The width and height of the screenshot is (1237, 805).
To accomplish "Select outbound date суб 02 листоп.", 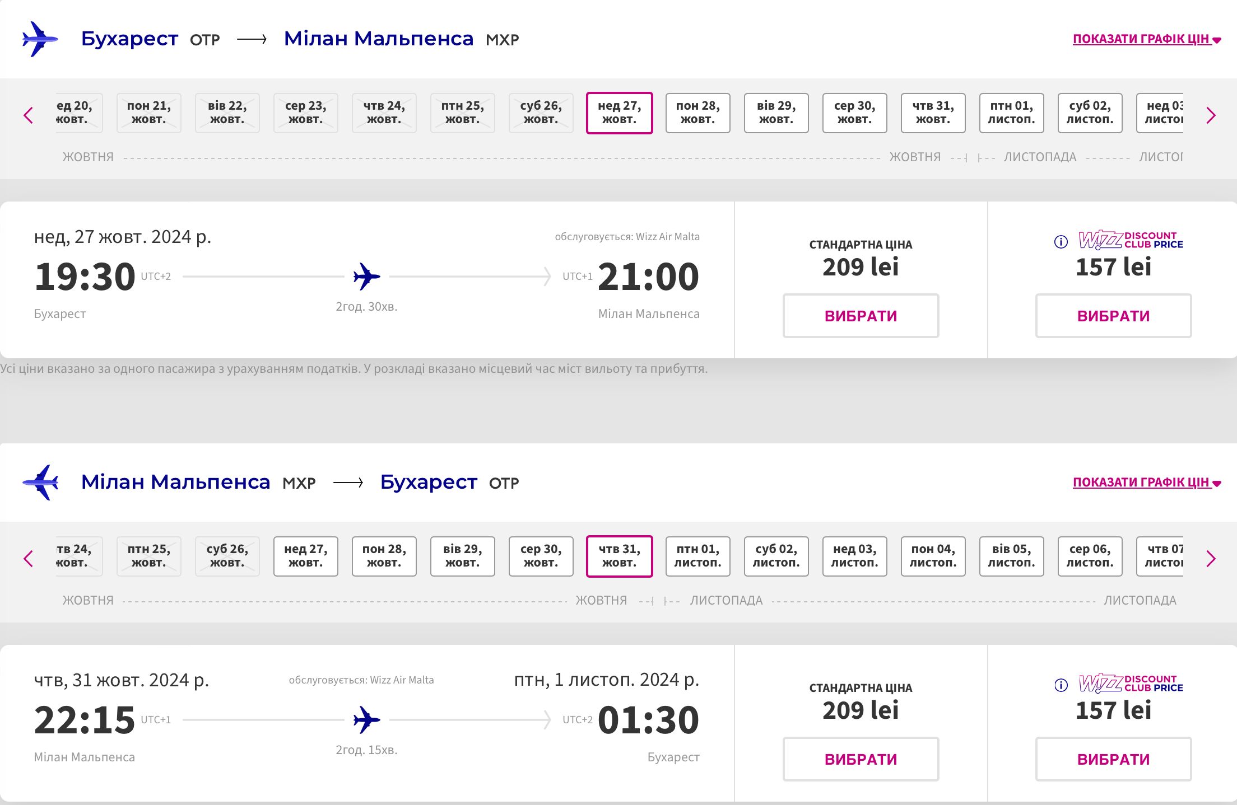I will point(1090,113).
